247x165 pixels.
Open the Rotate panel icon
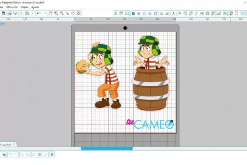pos(185,13)
